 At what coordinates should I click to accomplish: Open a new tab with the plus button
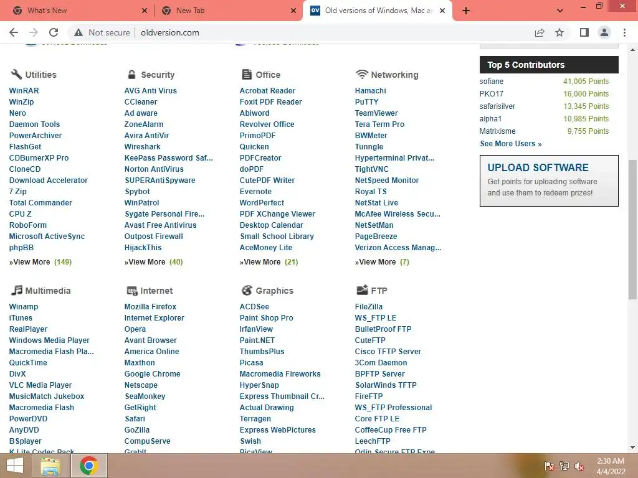tap(466, 11)
